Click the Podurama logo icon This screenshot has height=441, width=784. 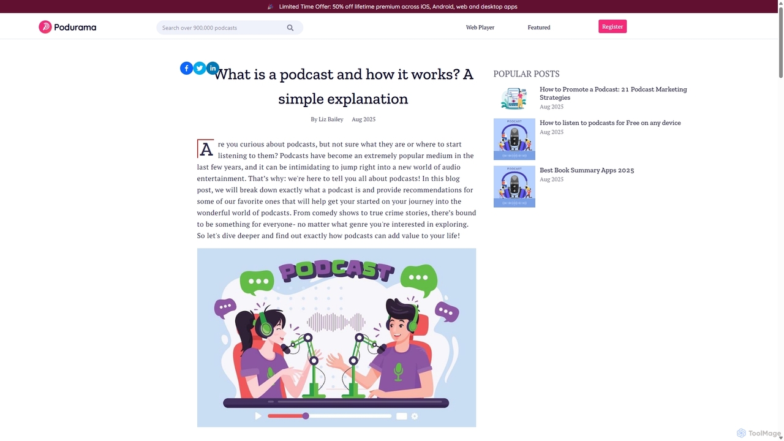[x=45, y=27]
